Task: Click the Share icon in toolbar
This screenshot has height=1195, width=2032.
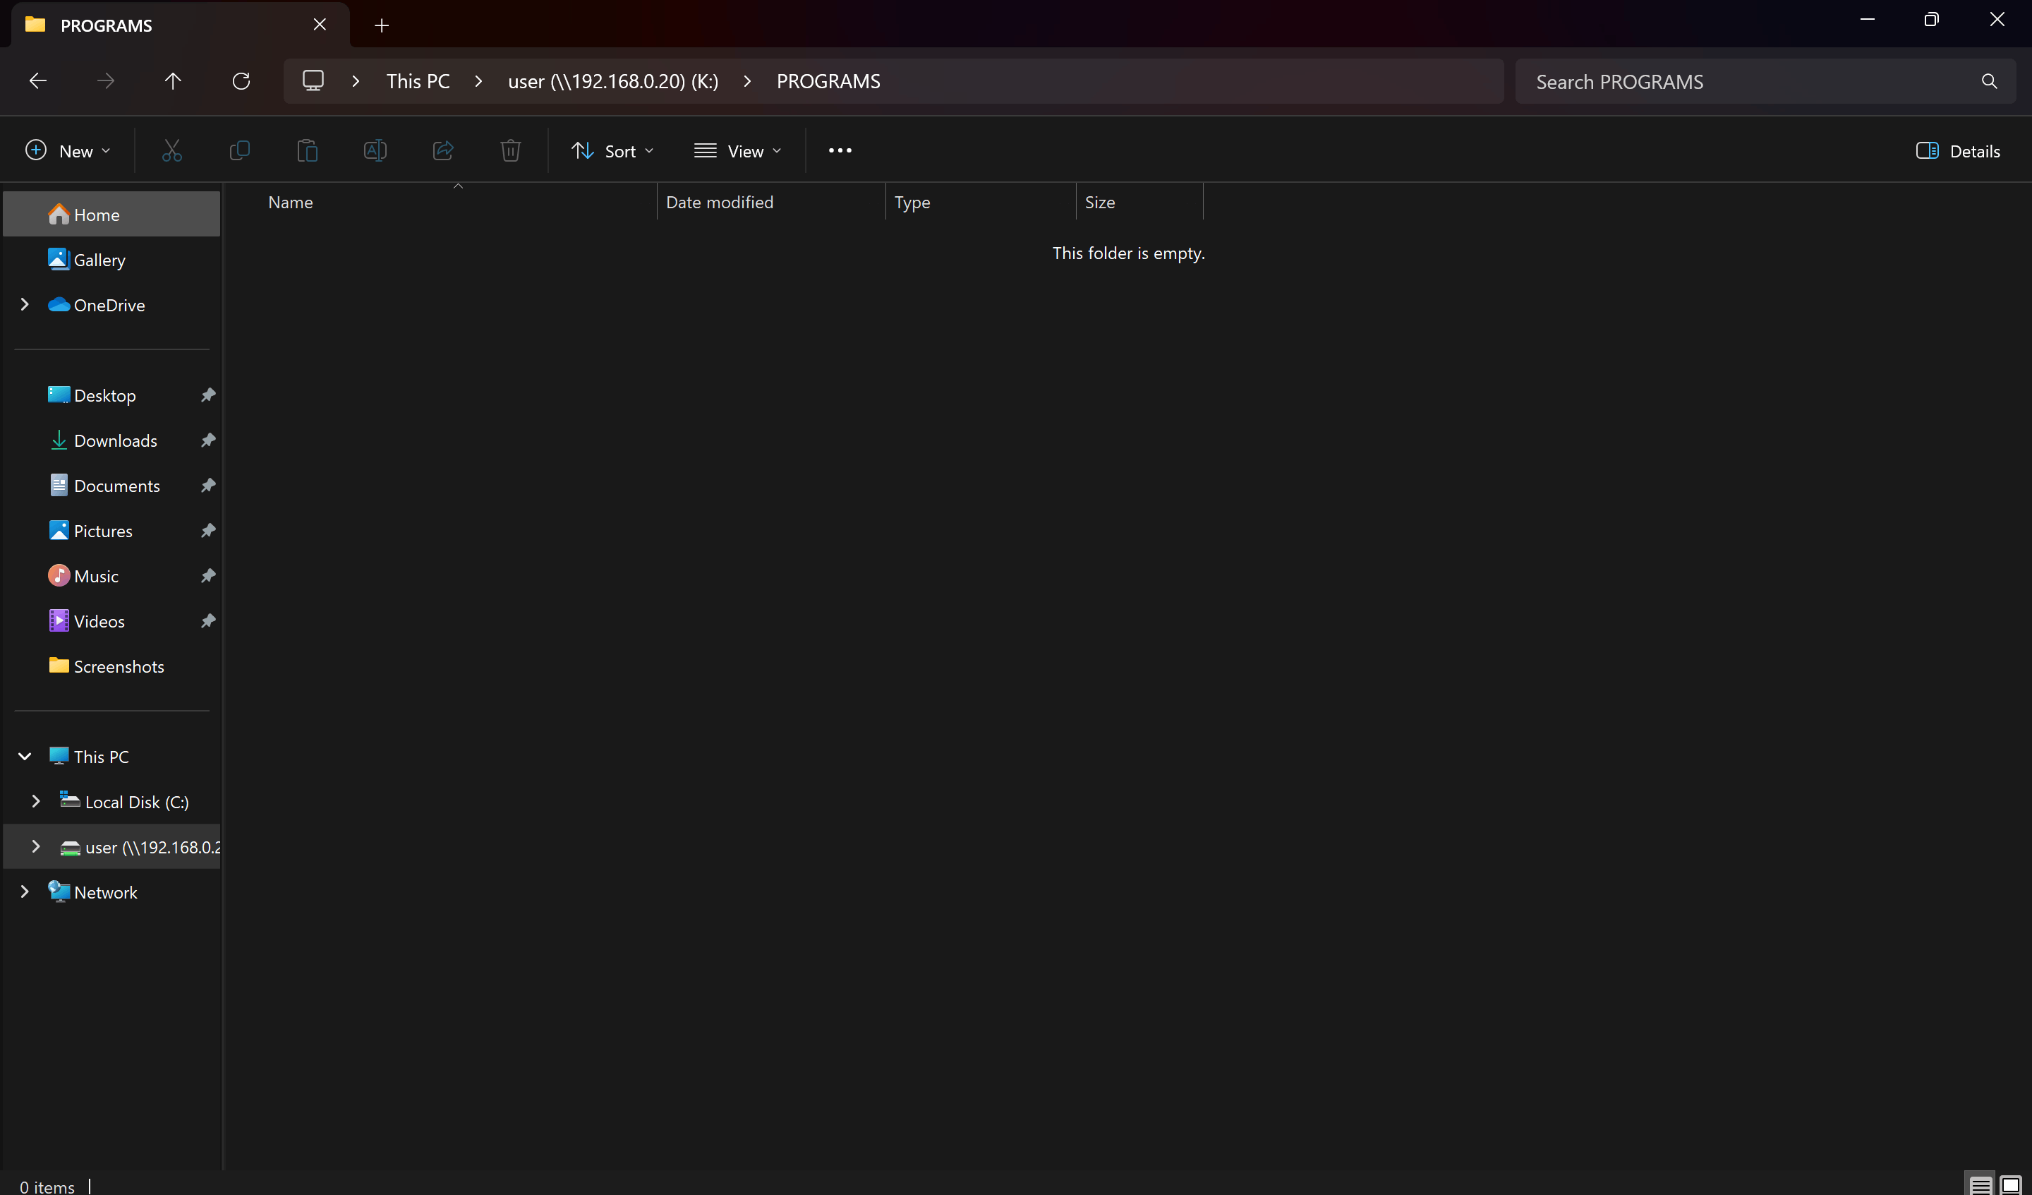Action: (442, 151)
